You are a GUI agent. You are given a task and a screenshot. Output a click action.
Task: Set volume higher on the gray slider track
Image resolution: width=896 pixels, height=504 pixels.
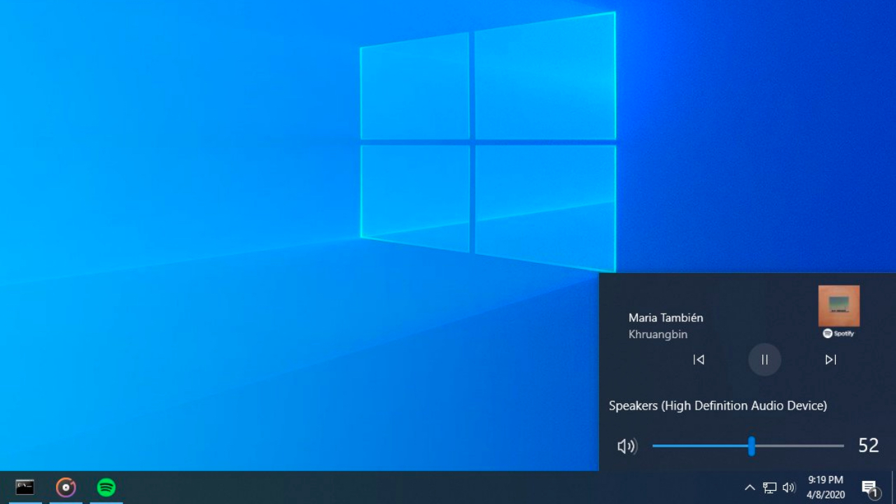(805, 446)
